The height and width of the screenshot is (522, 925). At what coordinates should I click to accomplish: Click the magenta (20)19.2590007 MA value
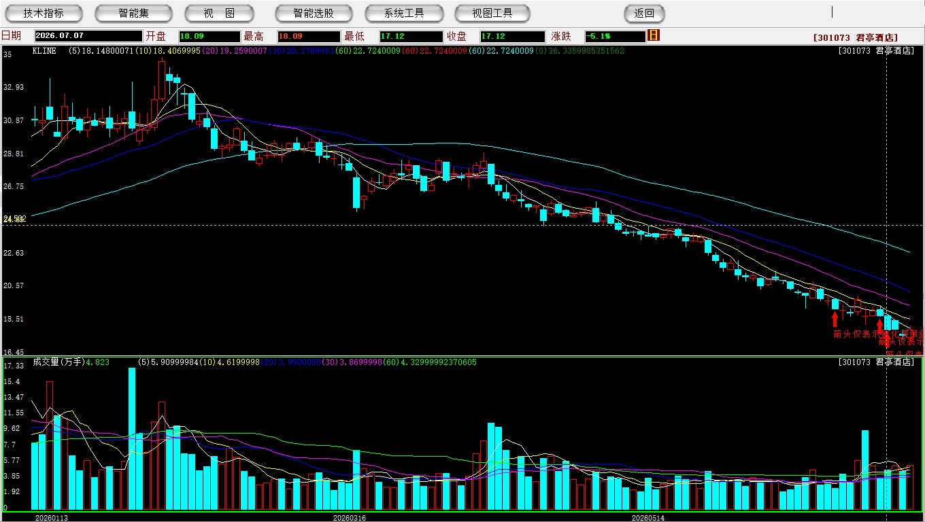235,51
